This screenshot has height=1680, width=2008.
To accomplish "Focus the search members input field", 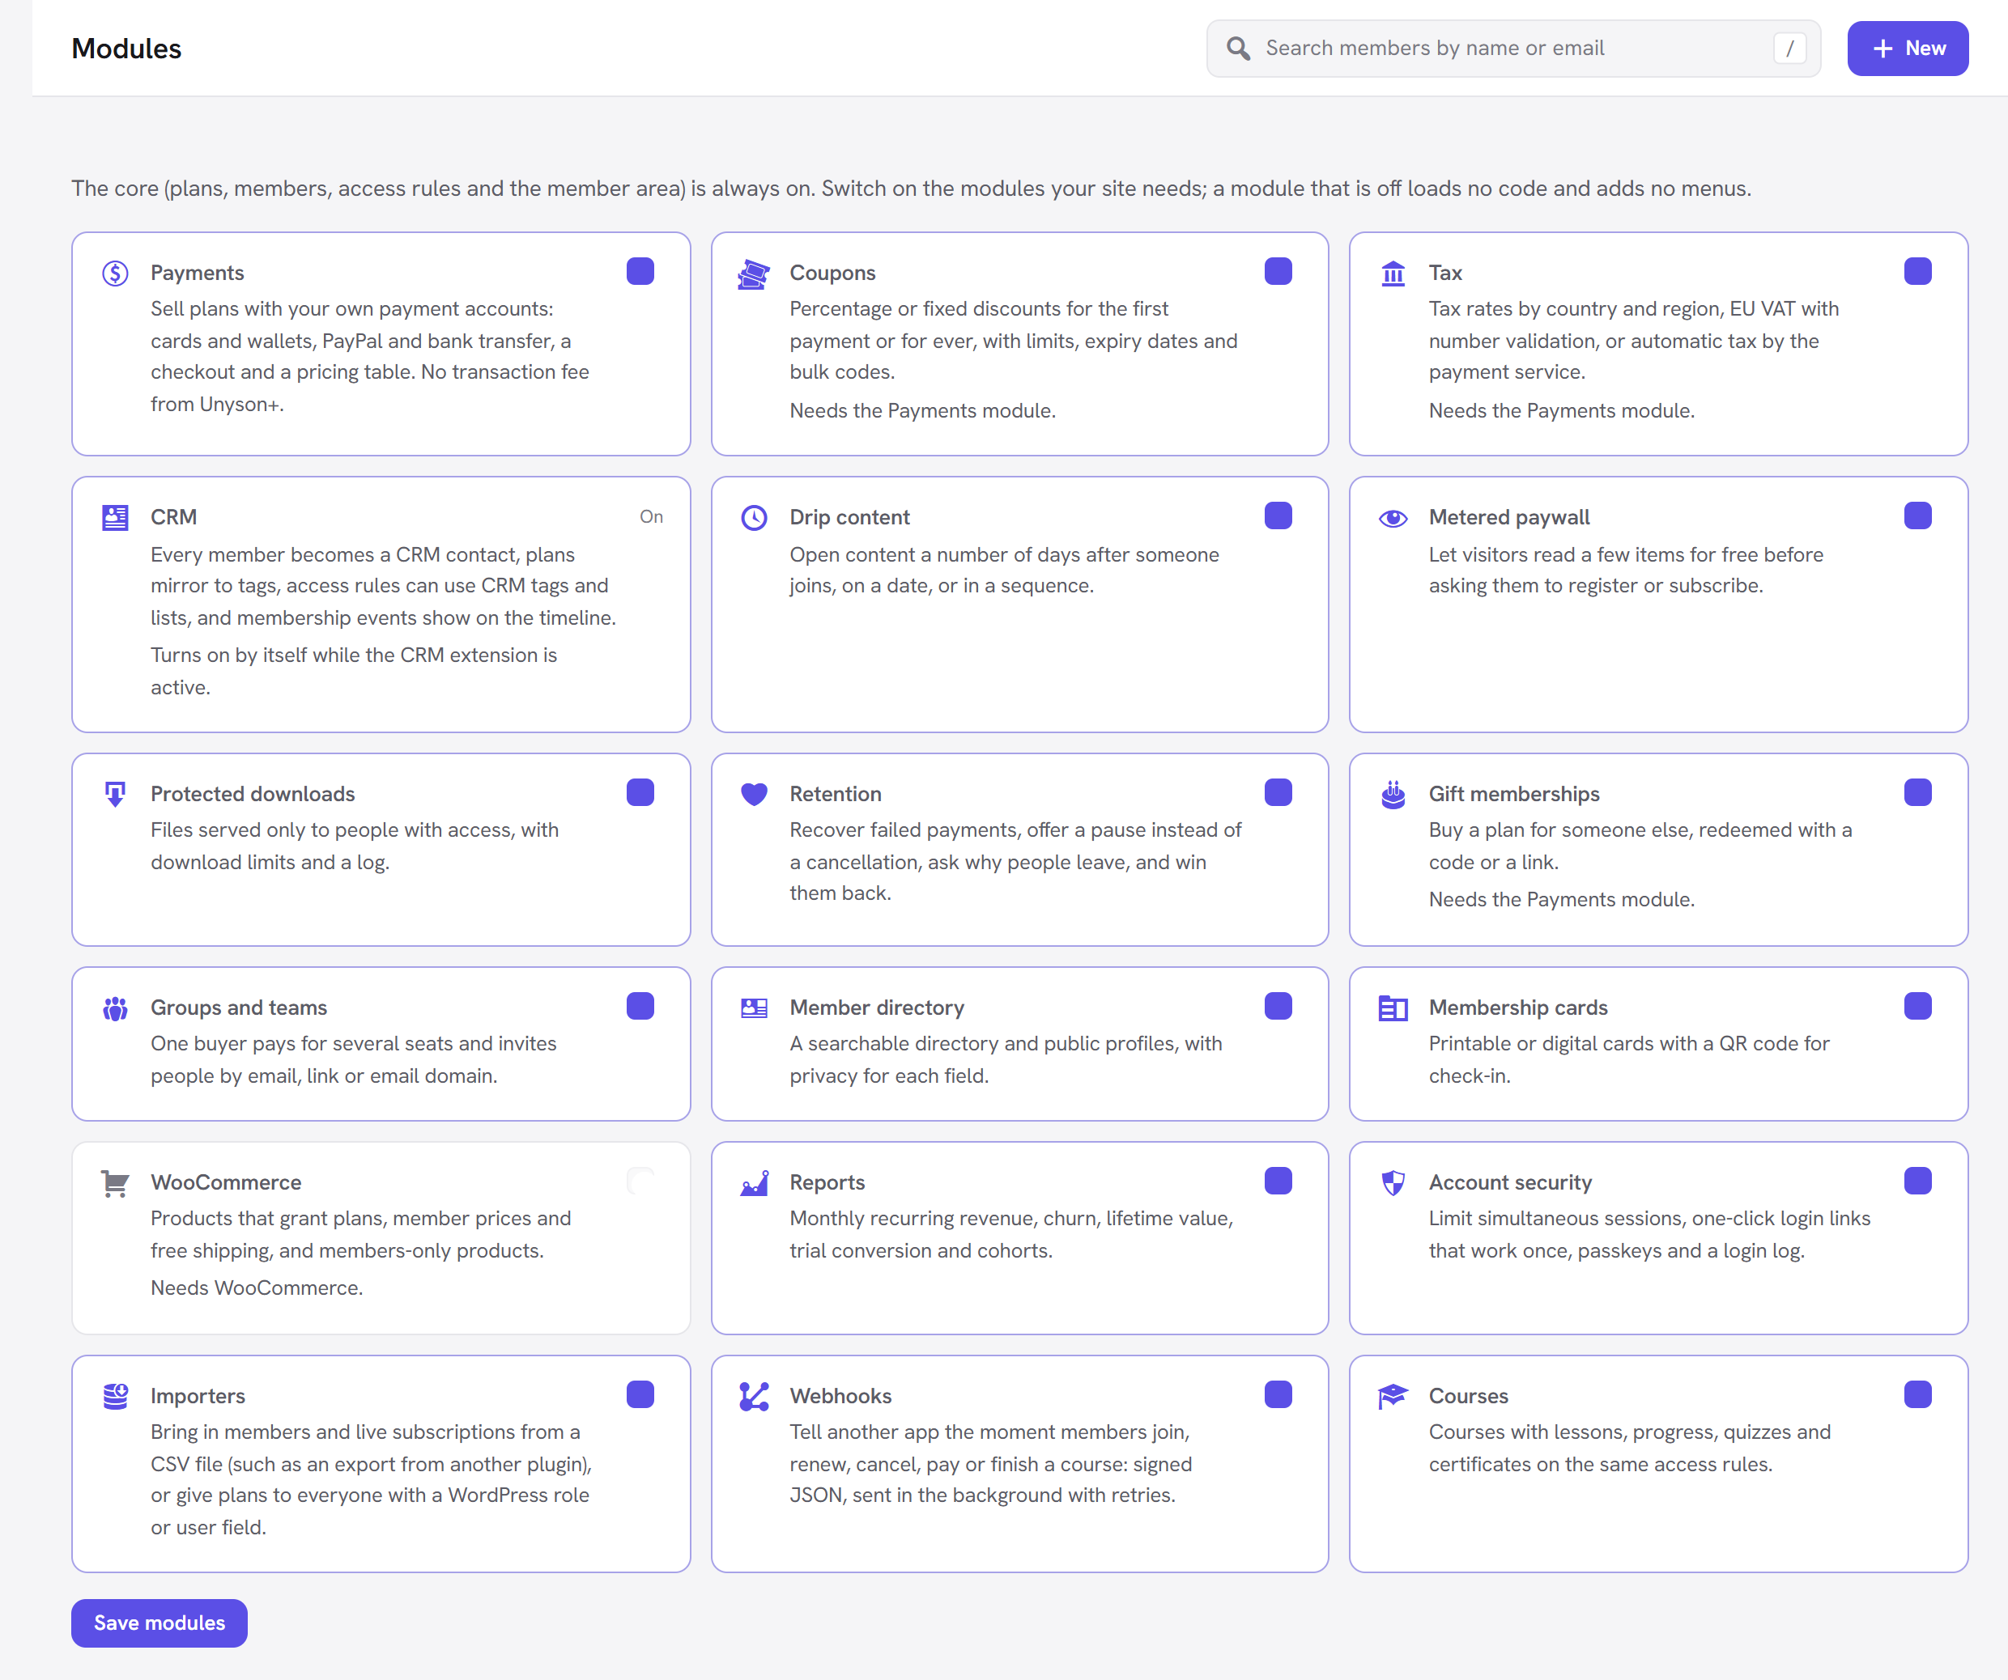I will (1513, 48).
